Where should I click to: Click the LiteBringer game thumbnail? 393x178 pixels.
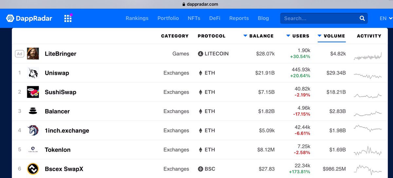tap(33, 54)
